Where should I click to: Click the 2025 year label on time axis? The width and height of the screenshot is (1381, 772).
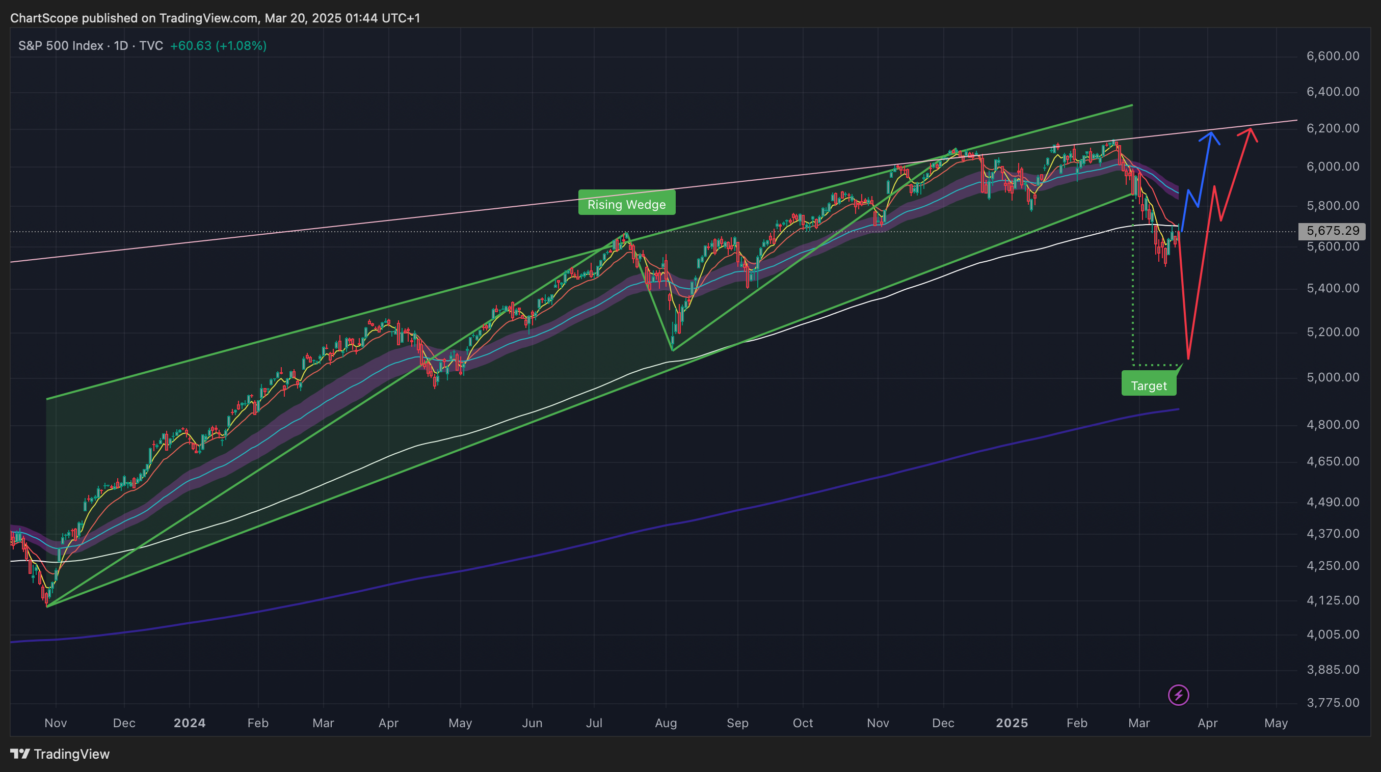(1012, 723)
